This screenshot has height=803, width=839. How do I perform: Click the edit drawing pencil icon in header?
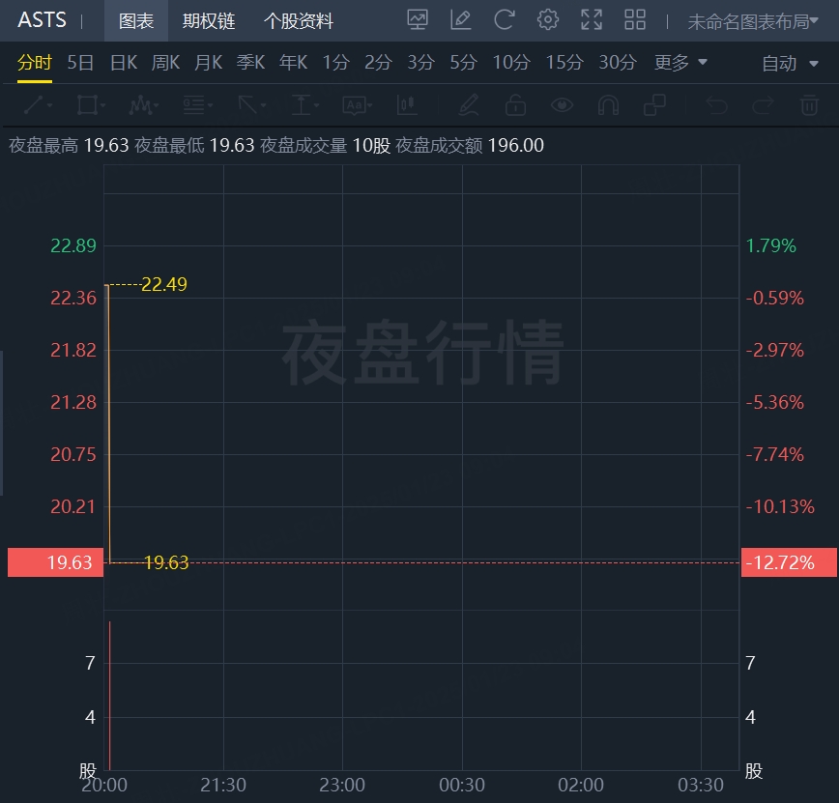coord(461,20)
